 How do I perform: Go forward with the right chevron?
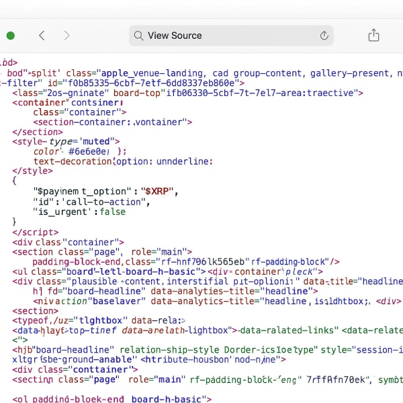click(x=66, y=36)
